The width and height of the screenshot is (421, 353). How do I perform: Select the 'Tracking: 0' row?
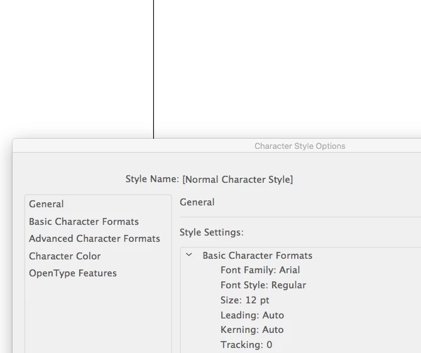(246, 345)
